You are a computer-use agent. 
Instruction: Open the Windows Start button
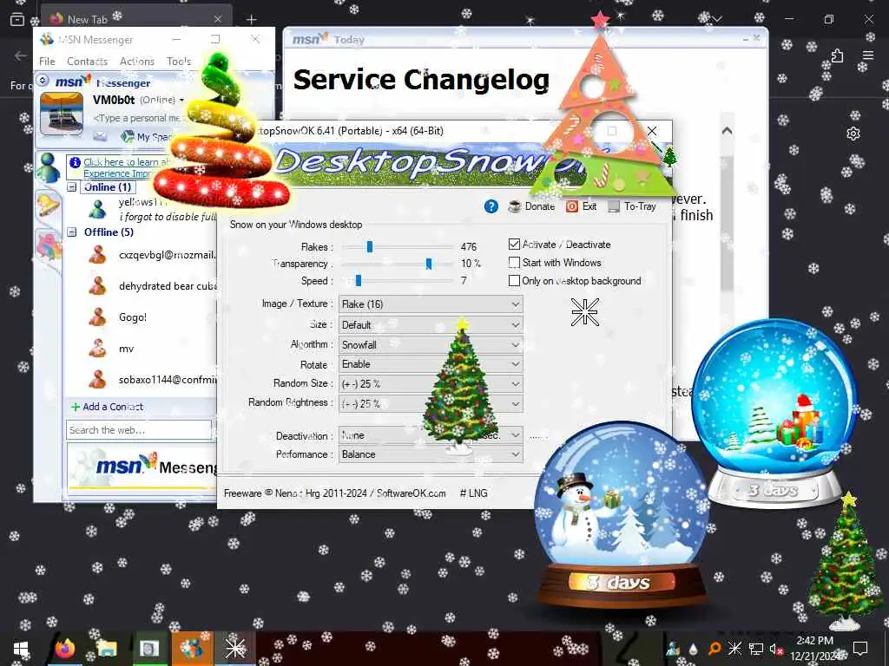(x=21, y=649)
